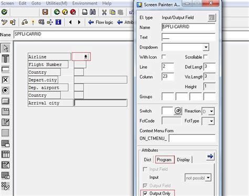Click the main Name field SPFLI-CARRID
Screen dimensions: 249x196
coord(74,34)
